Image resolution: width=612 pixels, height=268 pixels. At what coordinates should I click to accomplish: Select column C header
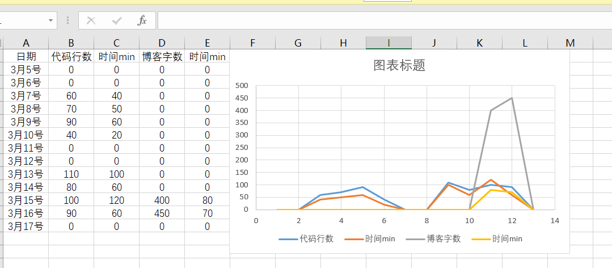116,43
